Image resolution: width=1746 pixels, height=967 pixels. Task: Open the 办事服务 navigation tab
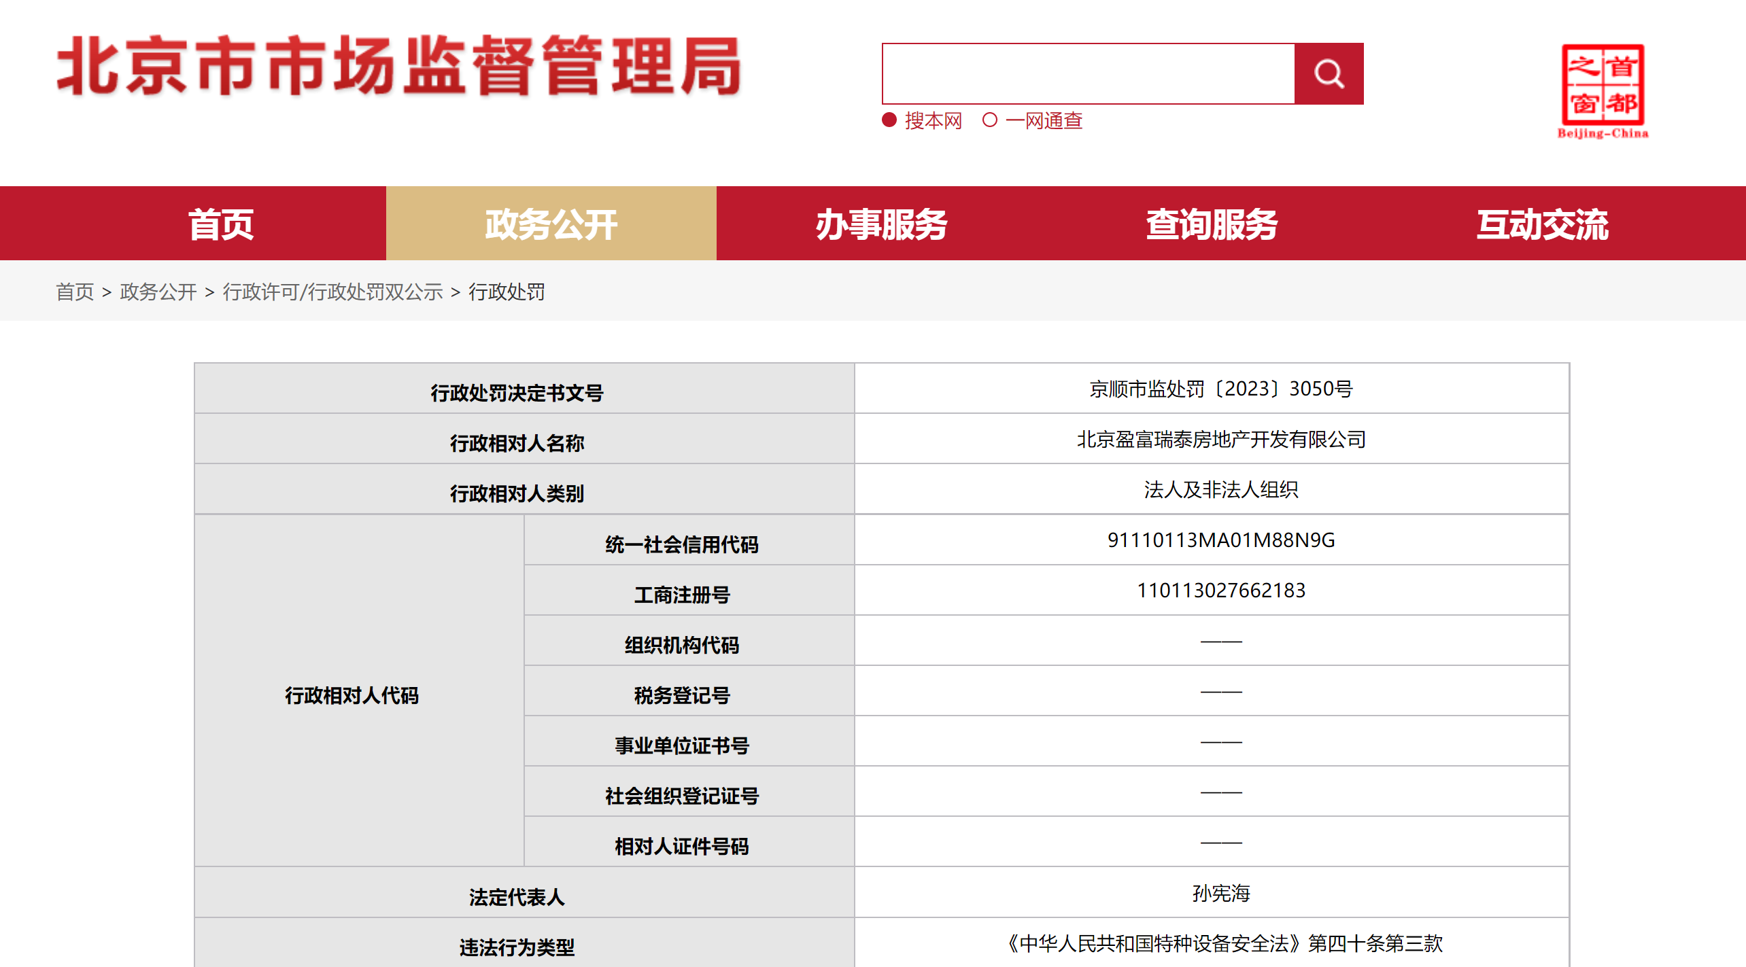coord(882,224)
